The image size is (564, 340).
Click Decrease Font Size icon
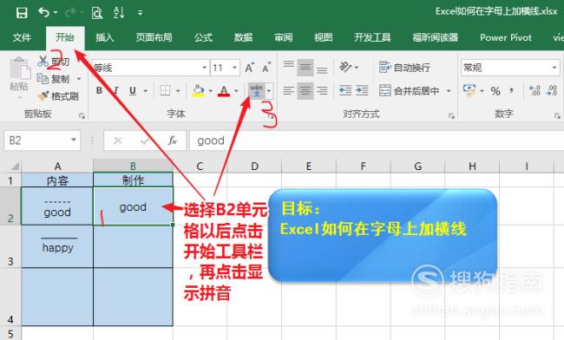(266, 68)
